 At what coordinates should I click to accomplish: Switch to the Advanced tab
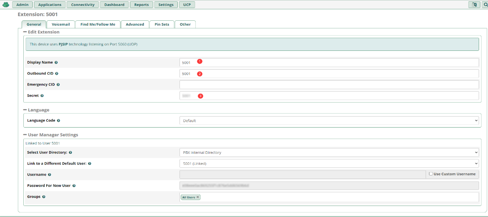click(135, 24)
